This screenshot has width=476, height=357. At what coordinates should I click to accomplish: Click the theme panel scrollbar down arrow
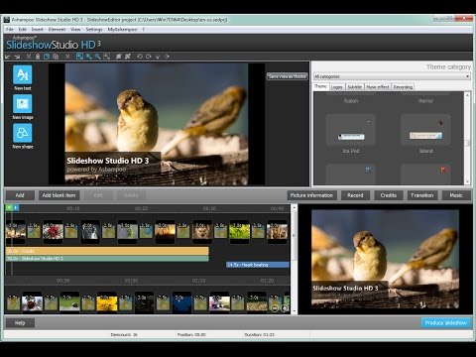tap(467, 181)
